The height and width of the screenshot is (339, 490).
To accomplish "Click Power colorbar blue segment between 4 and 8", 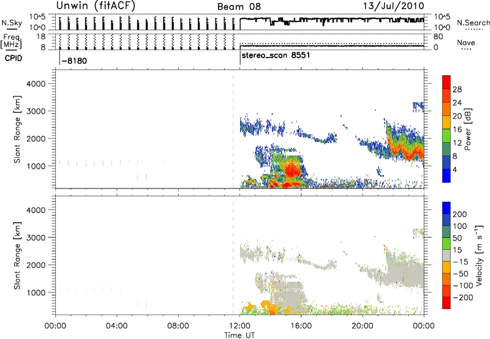I will [x=447, y=162].
